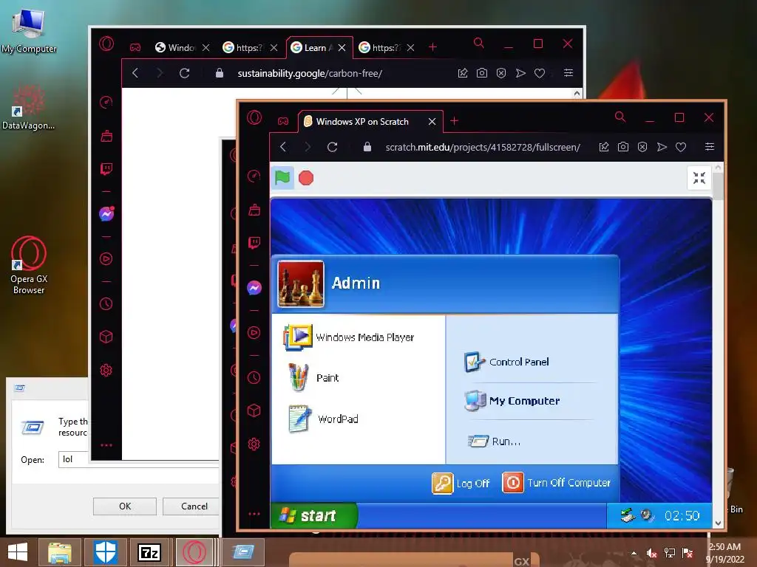Open a new tab in Scratch window
The height and width of the screenshot is (567, 757).
coord(455,121)
